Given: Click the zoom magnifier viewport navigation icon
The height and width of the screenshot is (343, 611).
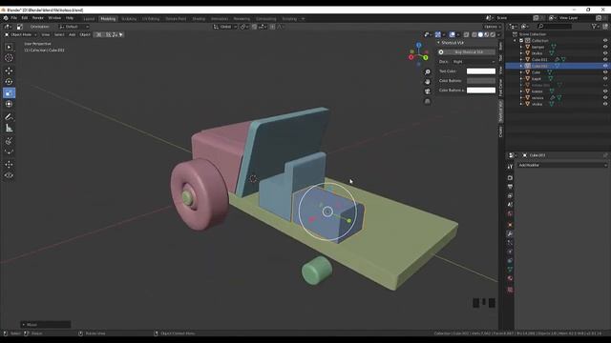Looking at the screenshot, I should pos(428,72).
